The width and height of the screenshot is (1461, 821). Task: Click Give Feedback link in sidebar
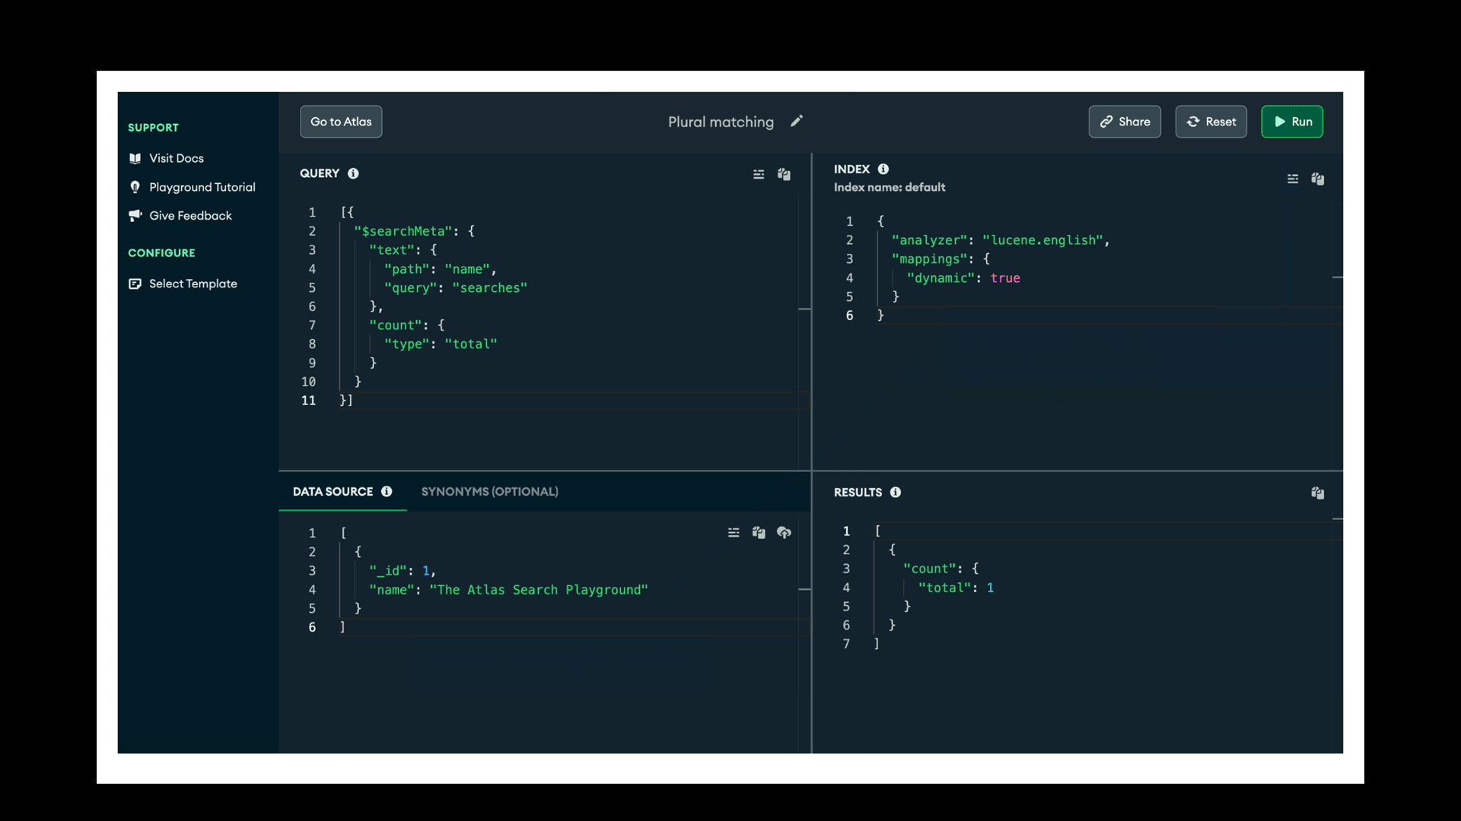click(191, 216)
